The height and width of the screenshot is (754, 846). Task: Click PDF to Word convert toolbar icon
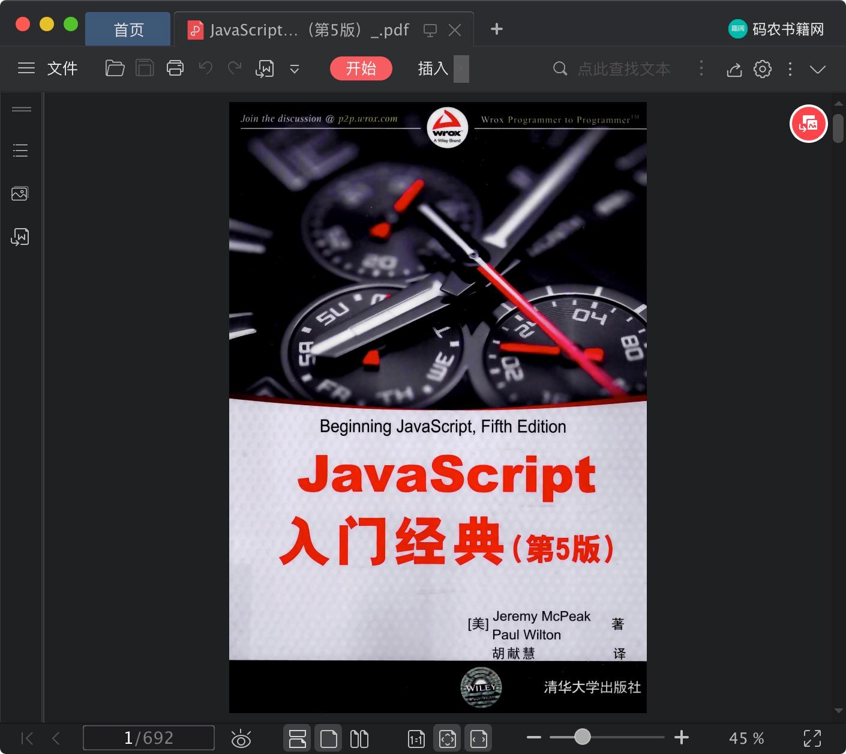pos(265,69)
